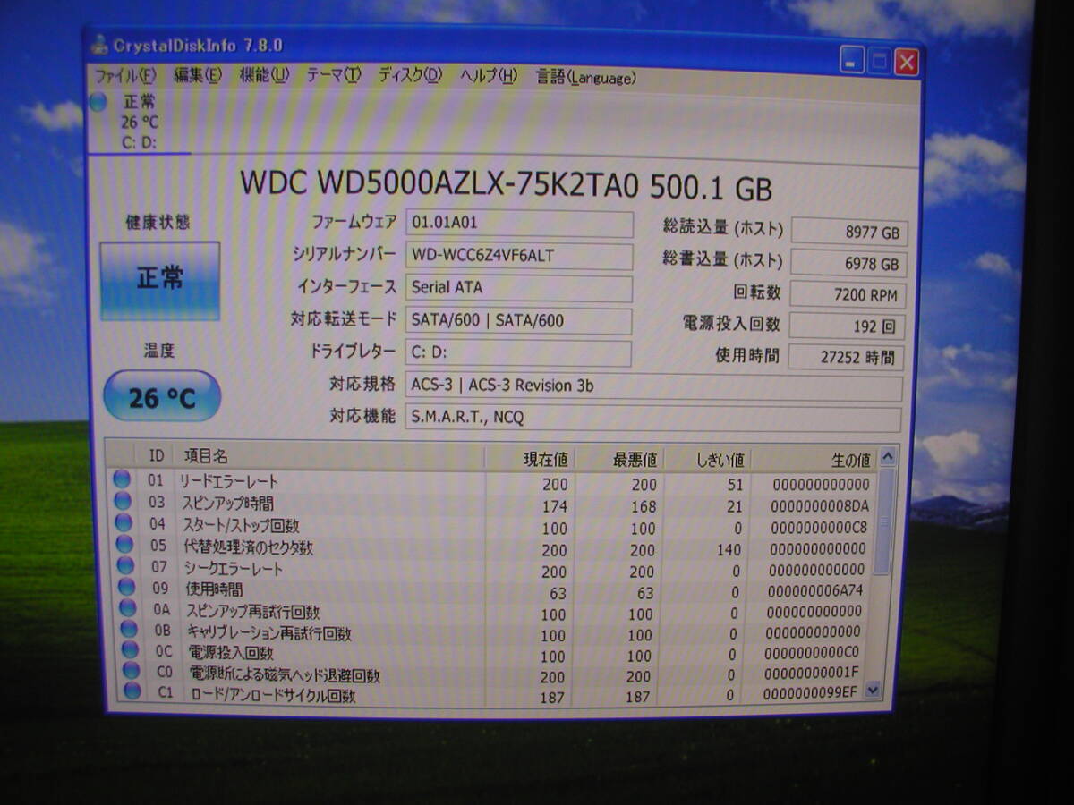Click threshold value 140

point(729,550)
